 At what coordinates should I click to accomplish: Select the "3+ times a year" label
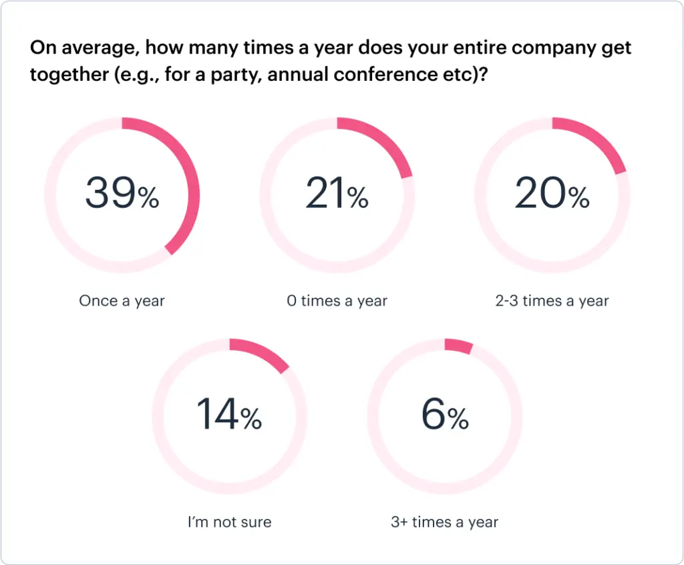[445, 522]
